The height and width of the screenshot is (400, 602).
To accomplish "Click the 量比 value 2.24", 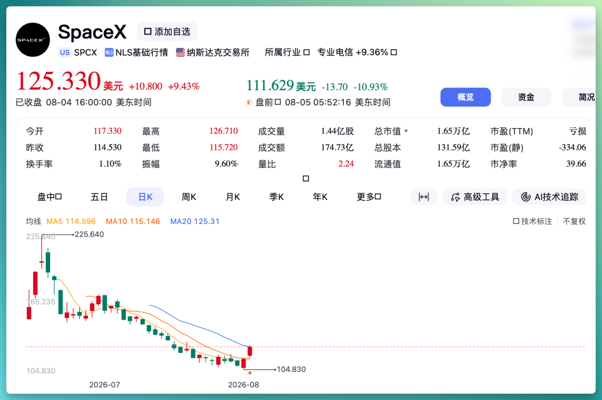I will click(x=346, y=164).
